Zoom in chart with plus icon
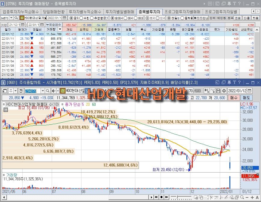Viewport: 261px width, 202px height. (252, 197)
